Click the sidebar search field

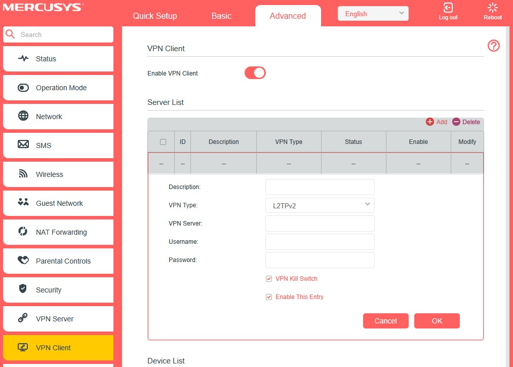pos(58,34)
